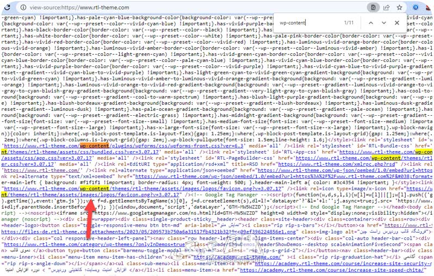The image size is (434, 276).
Task: Open the files-de.rtl-theme.com attachments png link
Action: click(x=148, y=232)
